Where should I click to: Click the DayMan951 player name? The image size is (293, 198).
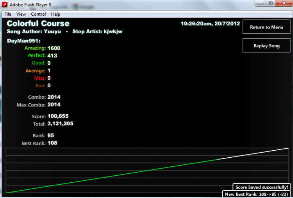pyautogui.click(x=23, y=41)
